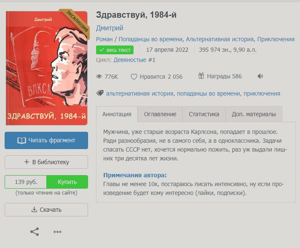Select the Доп. материалы tab
This screenshot has height=248, width=300.
[254, 114]
